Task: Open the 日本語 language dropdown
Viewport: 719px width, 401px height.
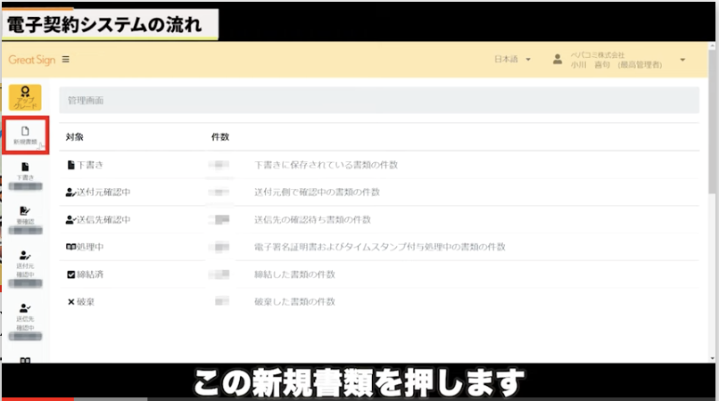Action: pyautogui.click(x=512, y=60)
